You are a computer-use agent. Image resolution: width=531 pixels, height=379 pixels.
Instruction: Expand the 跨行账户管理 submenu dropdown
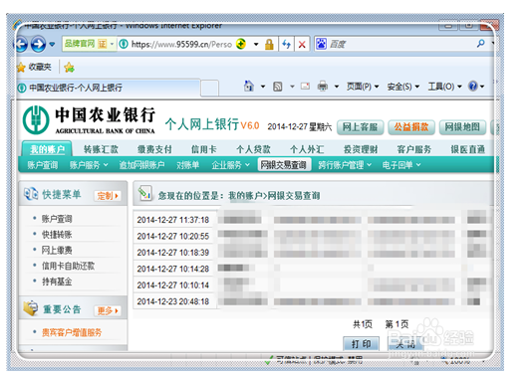345,165
